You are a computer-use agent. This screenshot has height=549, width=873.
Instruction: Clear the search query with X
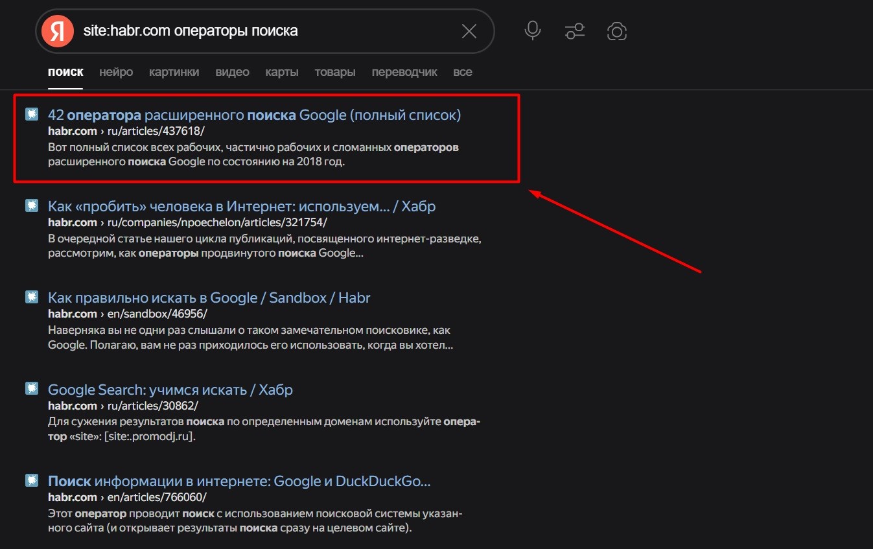(x=469, y=31)
